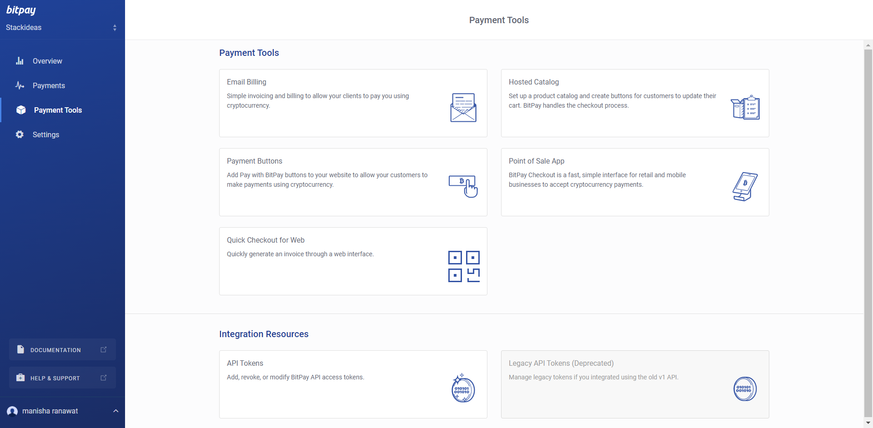Screen dimensions: 873x428
Task: Click 'BitPay Checkout is a fast' description
Action: pyautogui.click(x=597, y=180)
